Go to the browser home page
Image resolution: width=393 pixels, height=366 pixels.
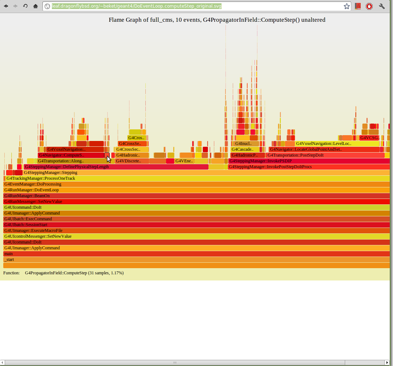35,6
